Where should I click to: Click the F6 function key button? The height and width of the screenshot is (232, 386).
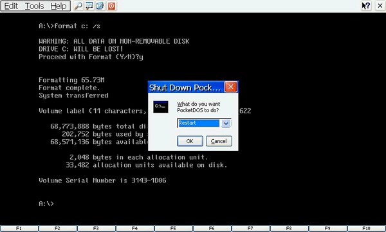coord(212,229)
